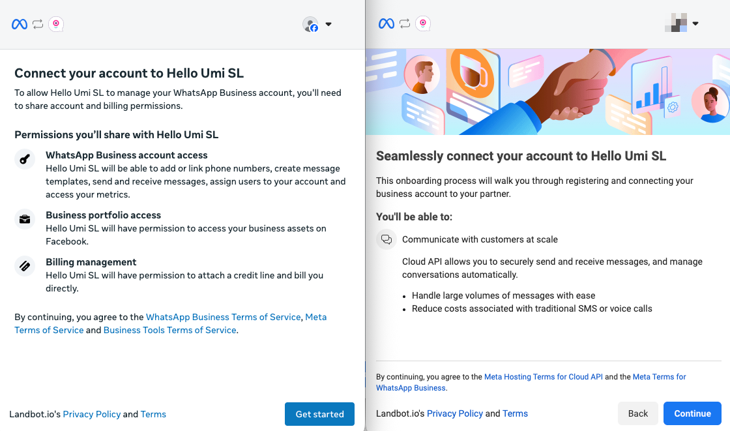Go back using the Back button
Viewport: 730px width, 431px height.
point(638,413)
